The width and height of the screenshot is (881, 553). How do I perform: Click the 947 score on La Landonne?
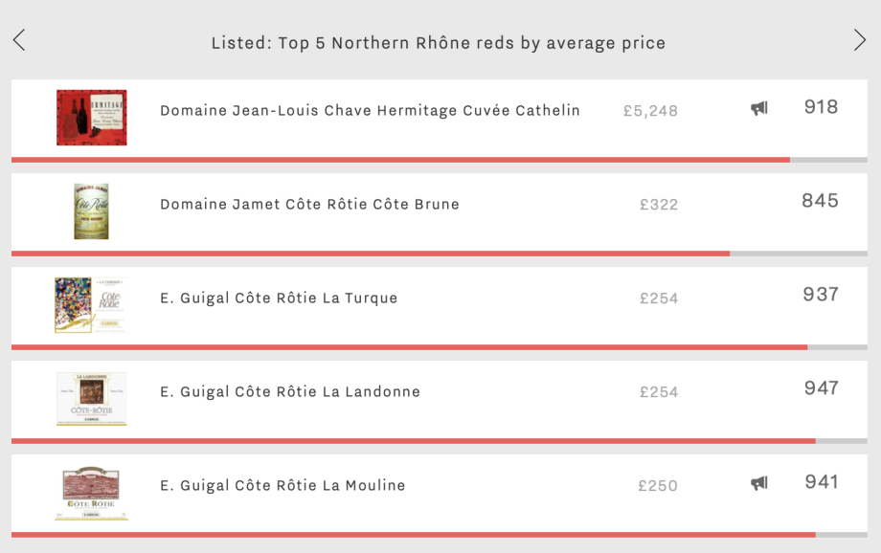click(x=821, y=387)
